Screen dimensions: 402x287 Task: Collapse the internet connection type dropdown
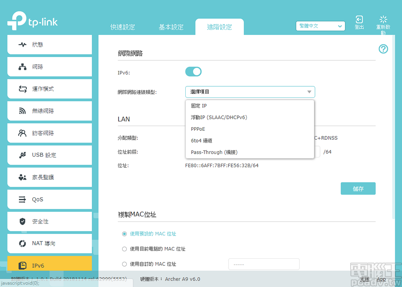click(250, 92)
